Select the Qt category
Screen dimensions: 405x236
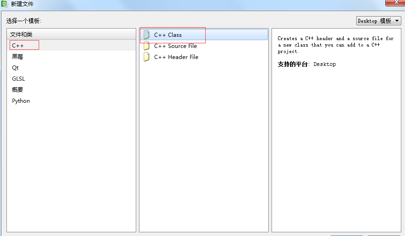pyautogui.click(x=71, y=68)
